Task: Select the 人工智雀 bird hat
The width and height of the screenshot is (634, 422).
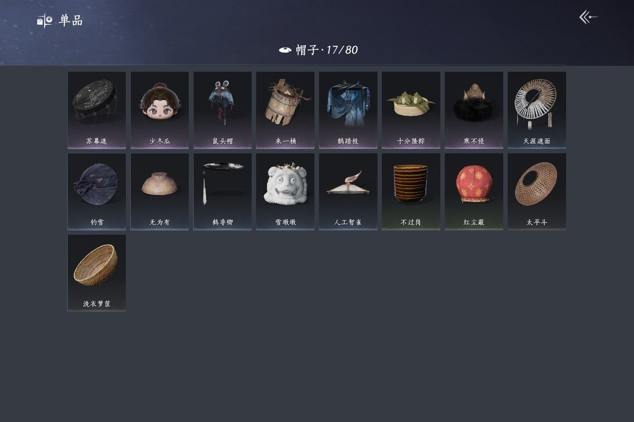Action: click(348, 191)
